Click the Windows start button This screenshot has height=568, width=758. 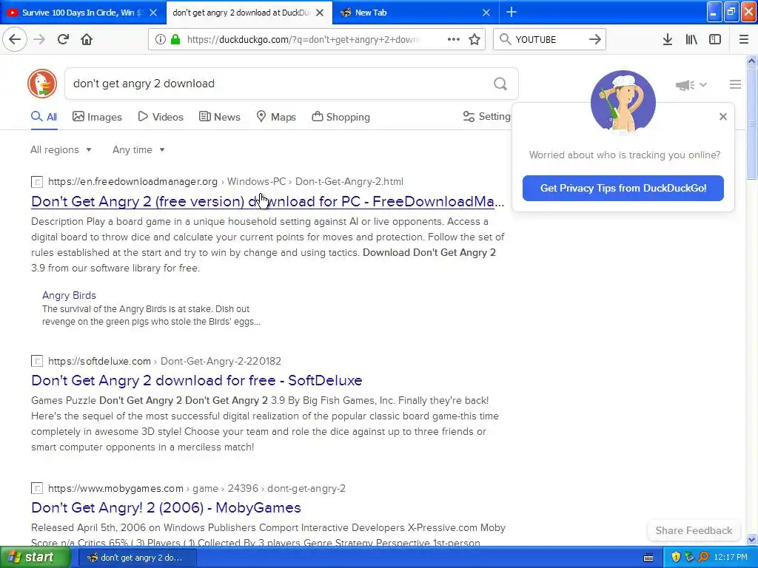click(x=34, y=558)
